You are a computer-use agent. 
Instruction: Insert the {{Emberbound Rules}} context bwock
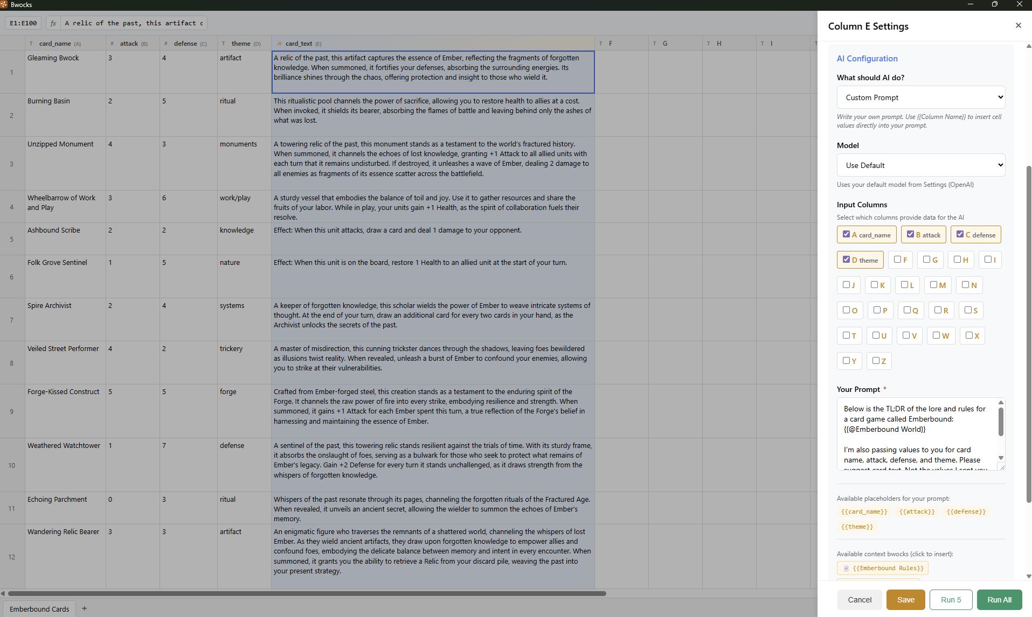(882, 568)
